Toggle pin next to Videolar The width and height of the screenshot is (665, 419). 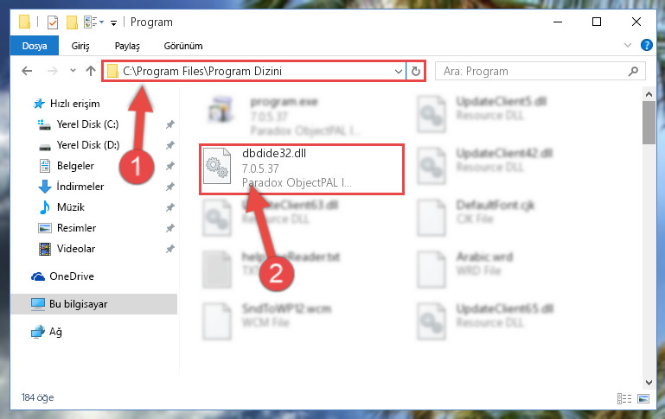point(170,249)
